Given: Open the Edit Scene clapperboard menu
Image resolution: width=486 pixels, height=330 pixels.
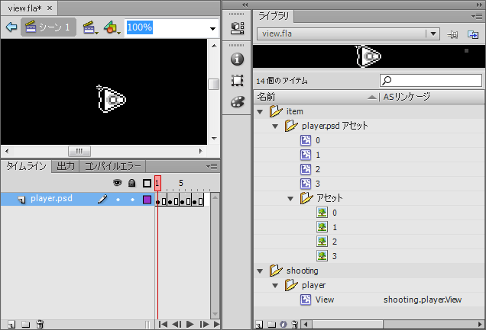Looking at the screenshot, I should point(91,27).
